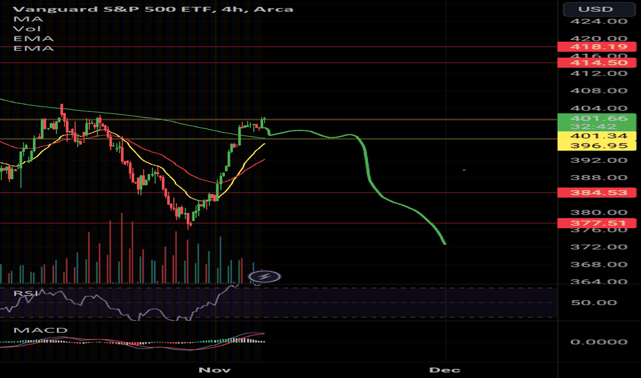The width and height of the screenshot is (641, 378).
Task: Click the lightning bolt replay icon
Action: 265,277
